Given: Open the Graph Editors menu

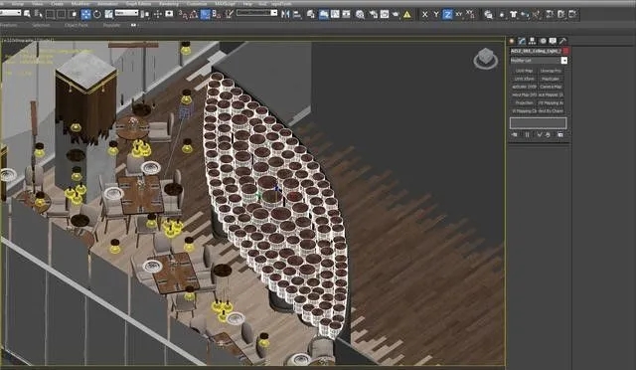Looking at the screenshot, I should tap(138, 3).
